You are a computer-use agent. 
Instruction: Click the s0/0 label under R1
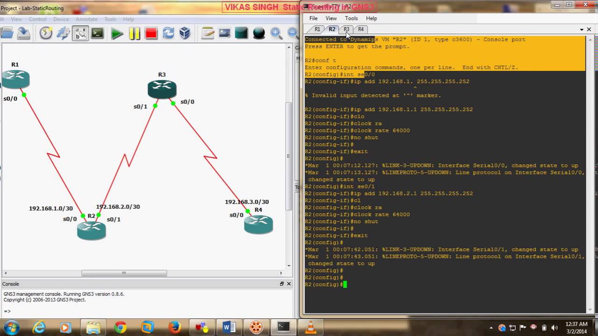(10, 99)
